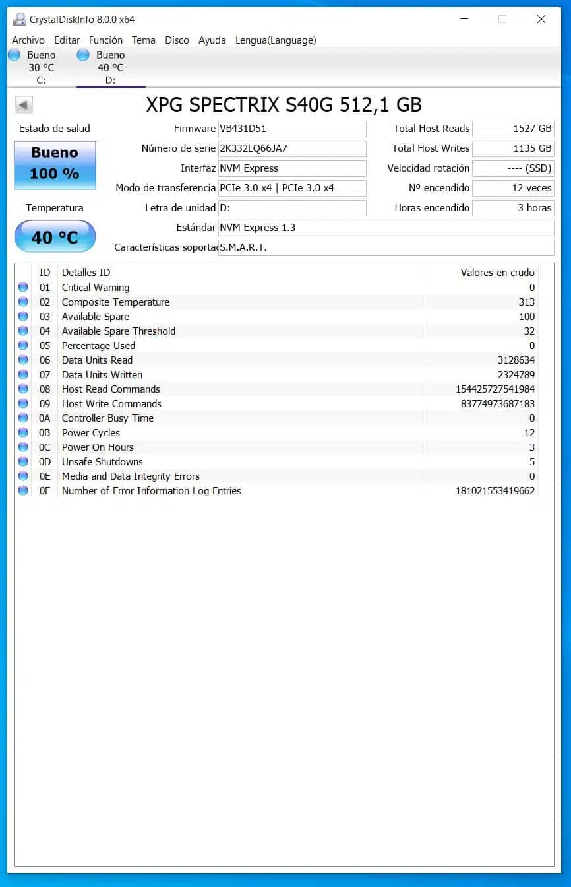The image size is (571, 887).
Task: Click the Power Cycles row text
Action: (91, 432)
